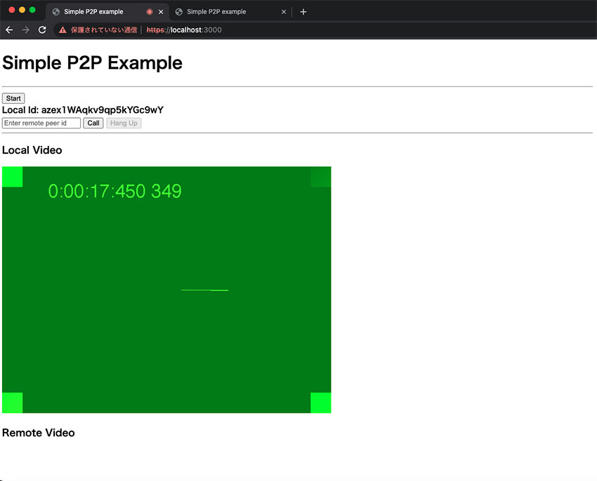Open a new tab with plus button
This screenshot has height=481, width=597.
pos(303,12)
